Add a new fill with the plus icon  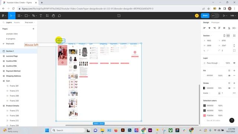[234, 70]
